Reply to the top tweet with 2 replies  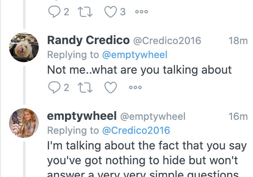click(x=54, y=12)
